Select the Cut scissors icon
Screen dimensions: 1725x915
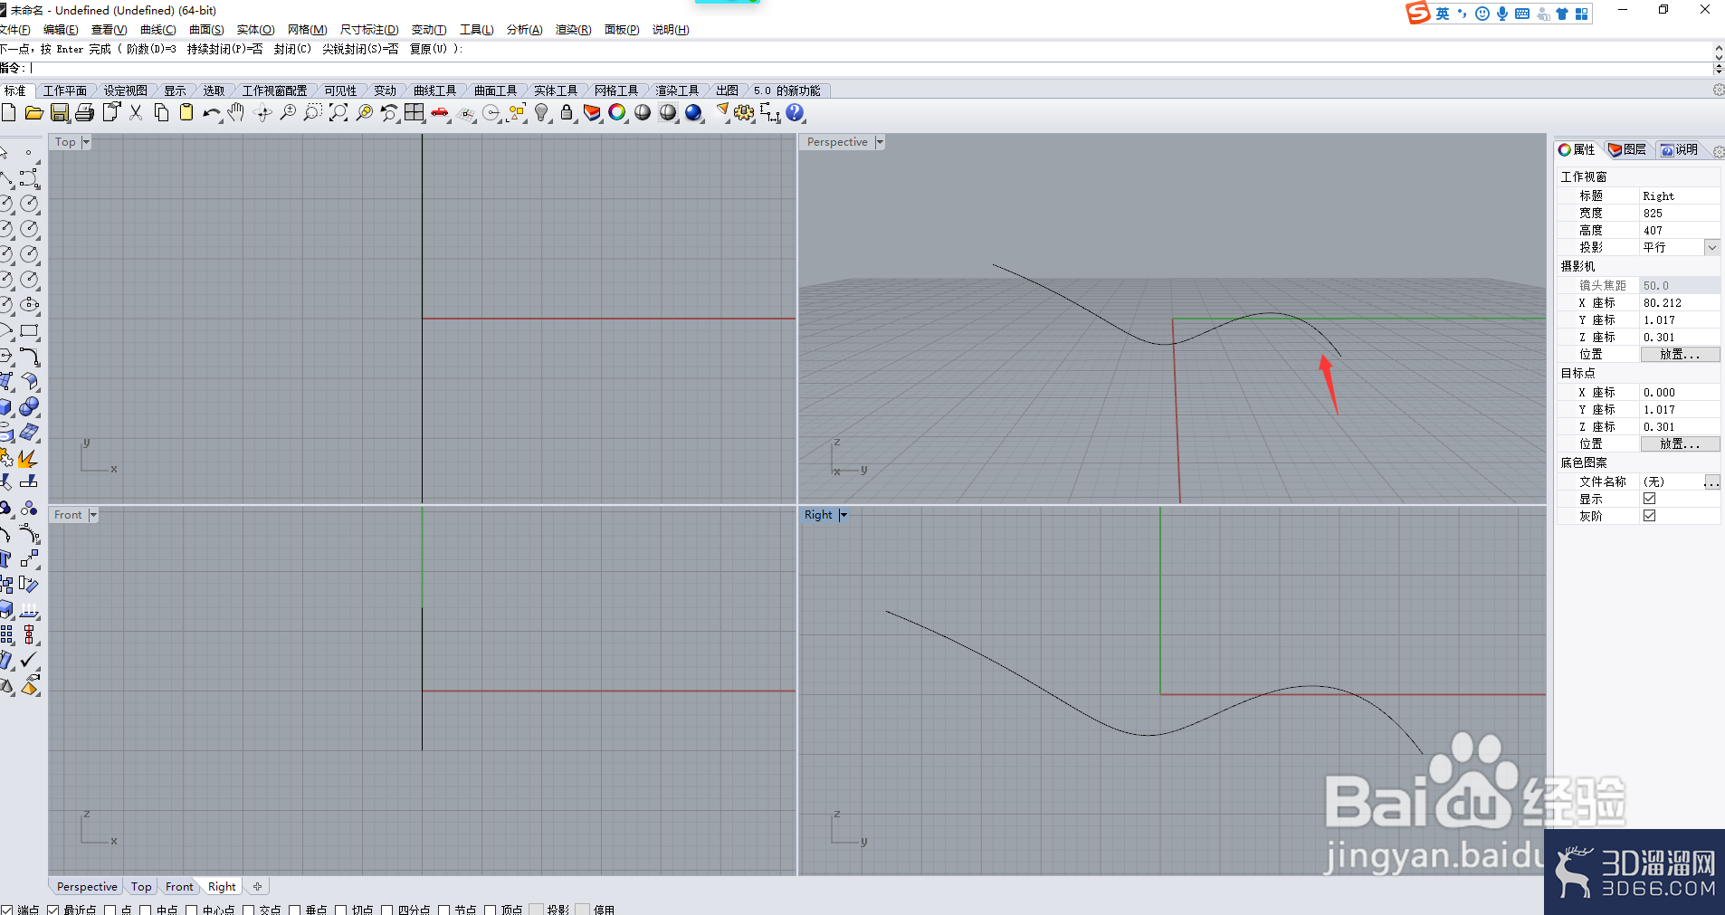(x=136, y=112)
